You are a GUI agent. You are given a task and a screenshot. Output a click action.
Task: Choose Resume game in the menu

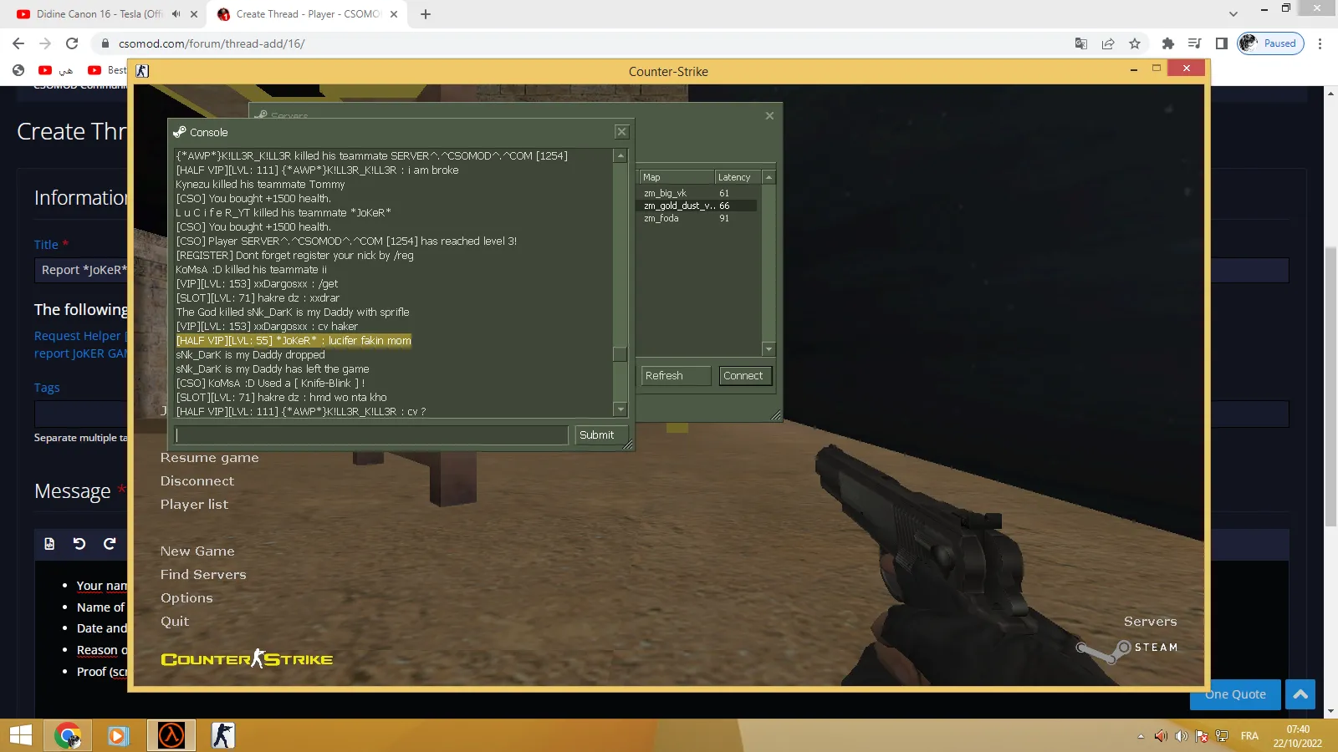[210, 458]
